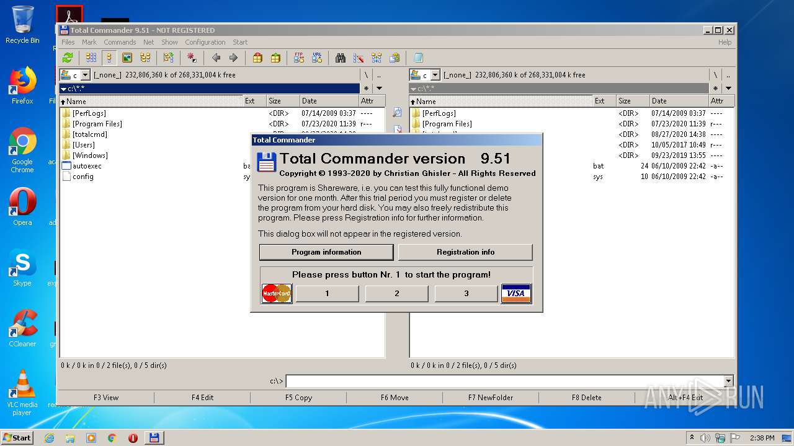794x446 pixels.
Task: Select [PerfLogs] folder in right panel
Action: pos(439,113)
